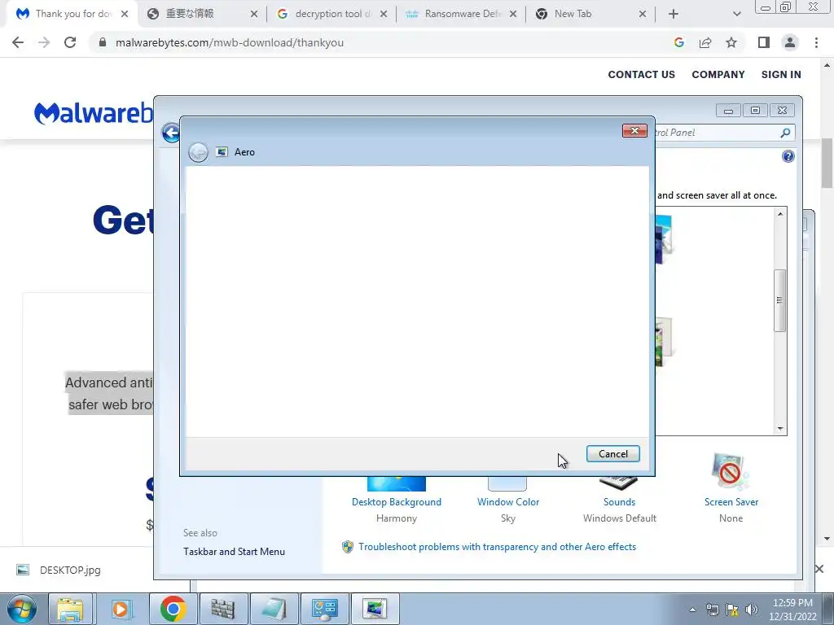Go back in Chrome
This screenshot has height=625, width=834.
tap(18, 42)
